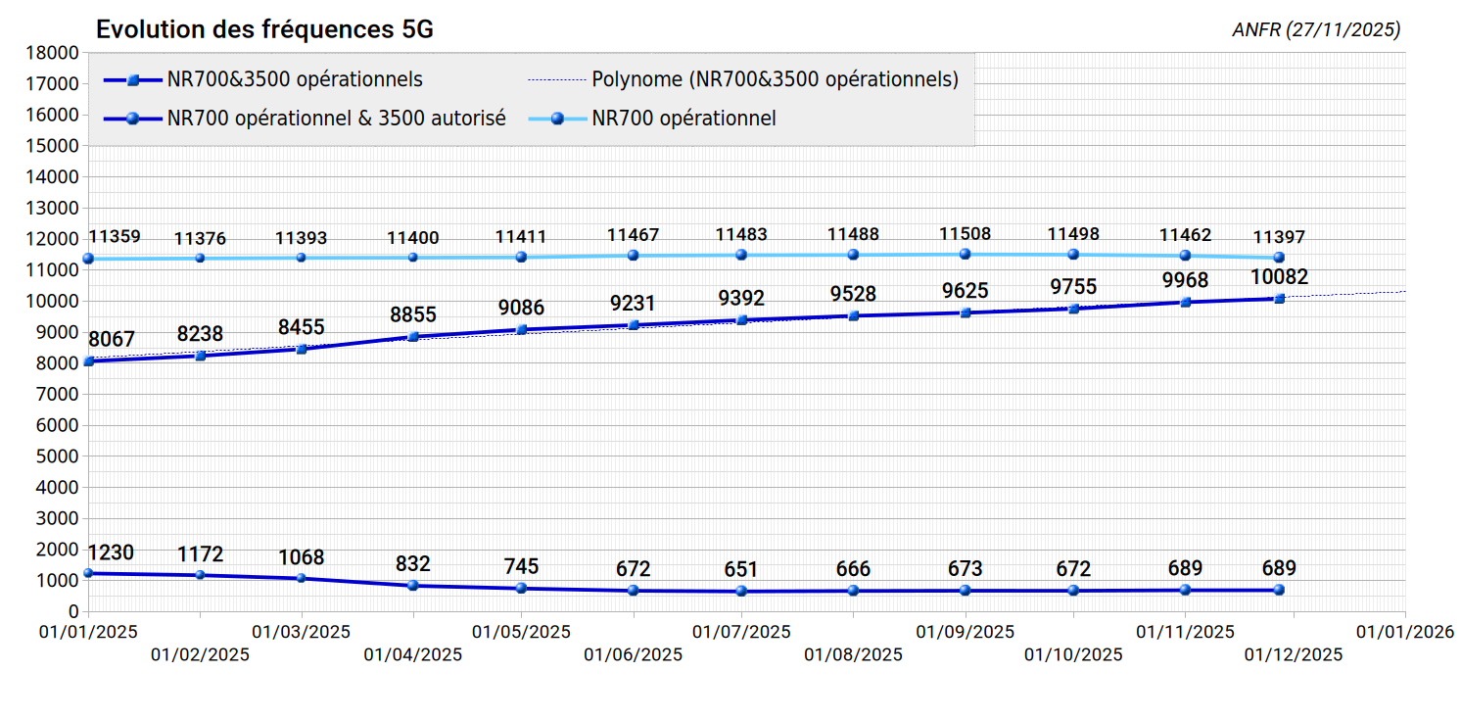Image resolution: width=1461 pixels, height=720 pixels.
Task: Select the chart title 'Evolution des fréquences 5G'
Action: [264, 30]
